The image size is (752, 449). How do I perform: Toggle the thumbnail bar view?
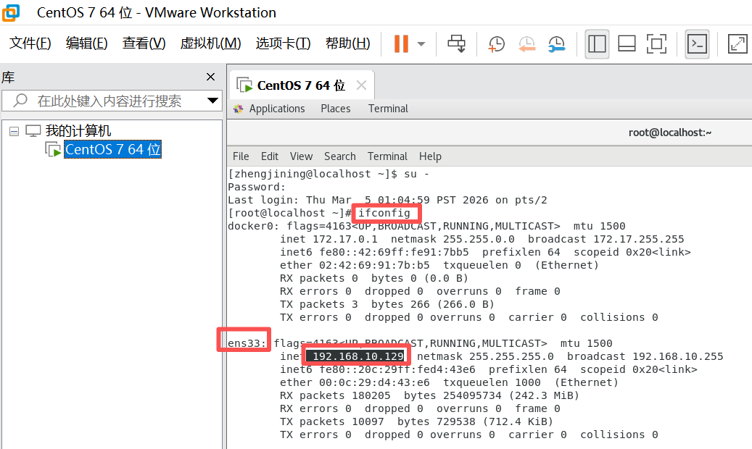[627, 44]
